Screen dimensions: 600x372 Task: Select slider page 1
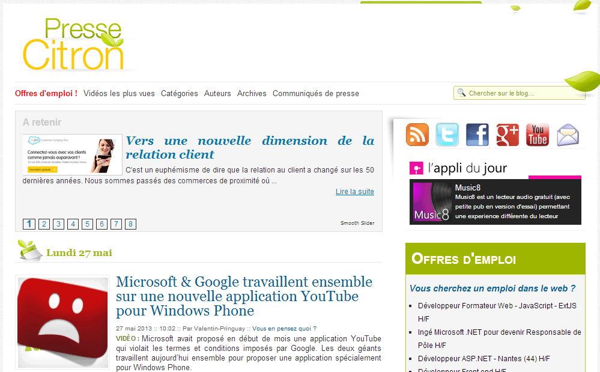coord(29,224)
